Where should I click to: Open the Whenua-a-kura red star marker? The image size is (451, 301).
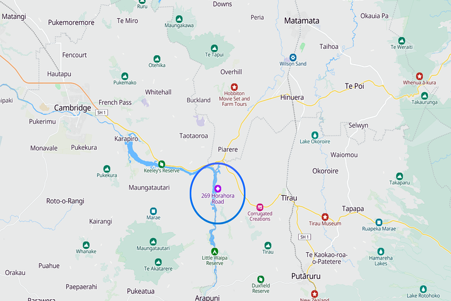[419, 76]
